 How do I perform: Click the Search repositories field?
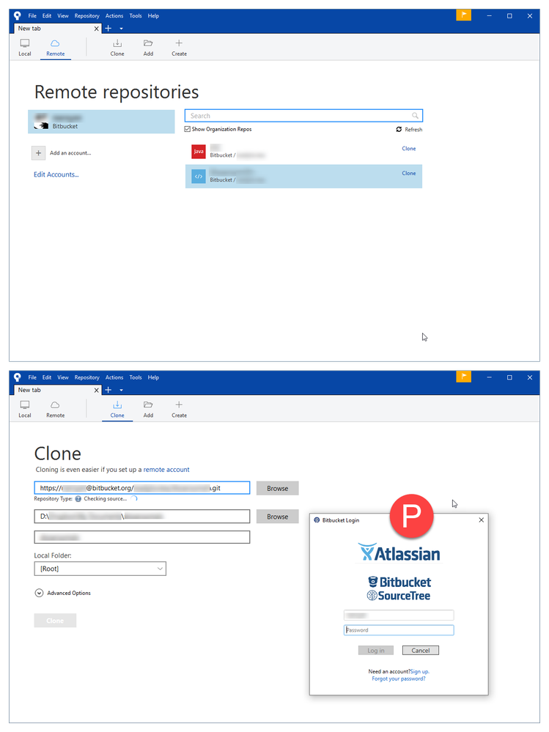coord(303,116)
